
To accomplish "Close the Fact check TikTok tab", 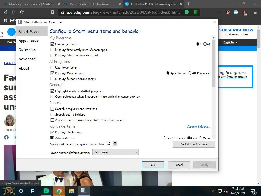I will tap(181, 4).
